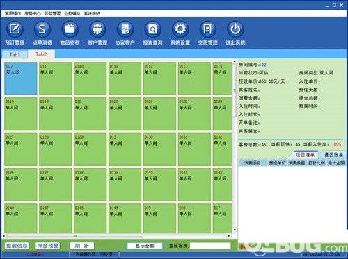Select room tile D149
348x259 pixels.
(125, 219)
